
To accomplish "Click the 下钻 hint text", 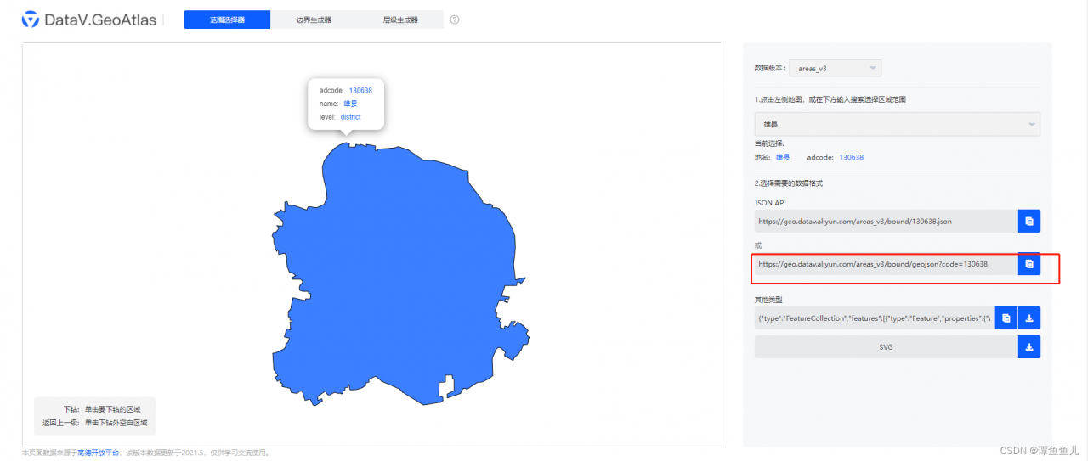I will [x=102, y=409].
